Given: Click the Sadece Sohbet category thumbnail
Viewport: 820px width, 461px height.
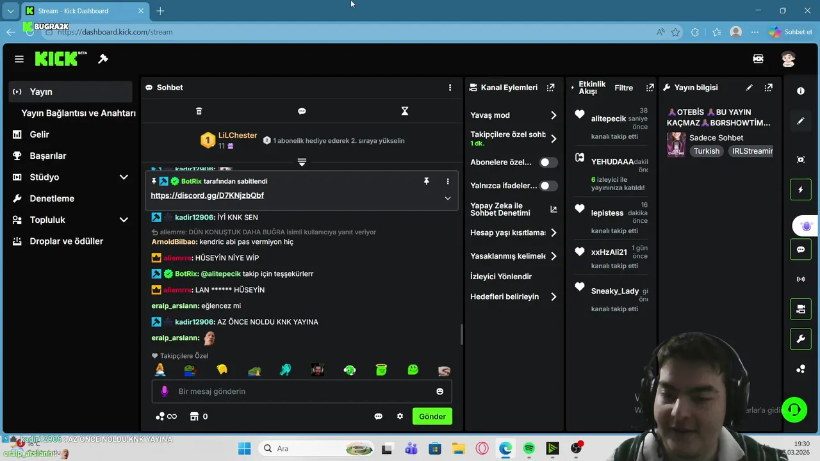Looking at the screenshot, I should tap(676, 145).
